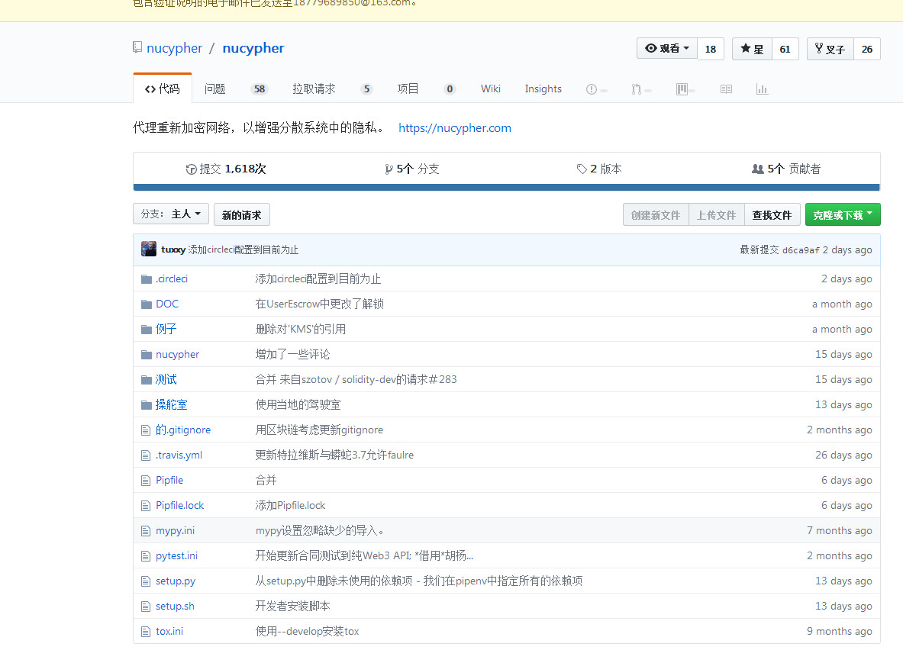Click the wiki book icon in tab bar
The image size is (903, 663).
coord(726,89)
